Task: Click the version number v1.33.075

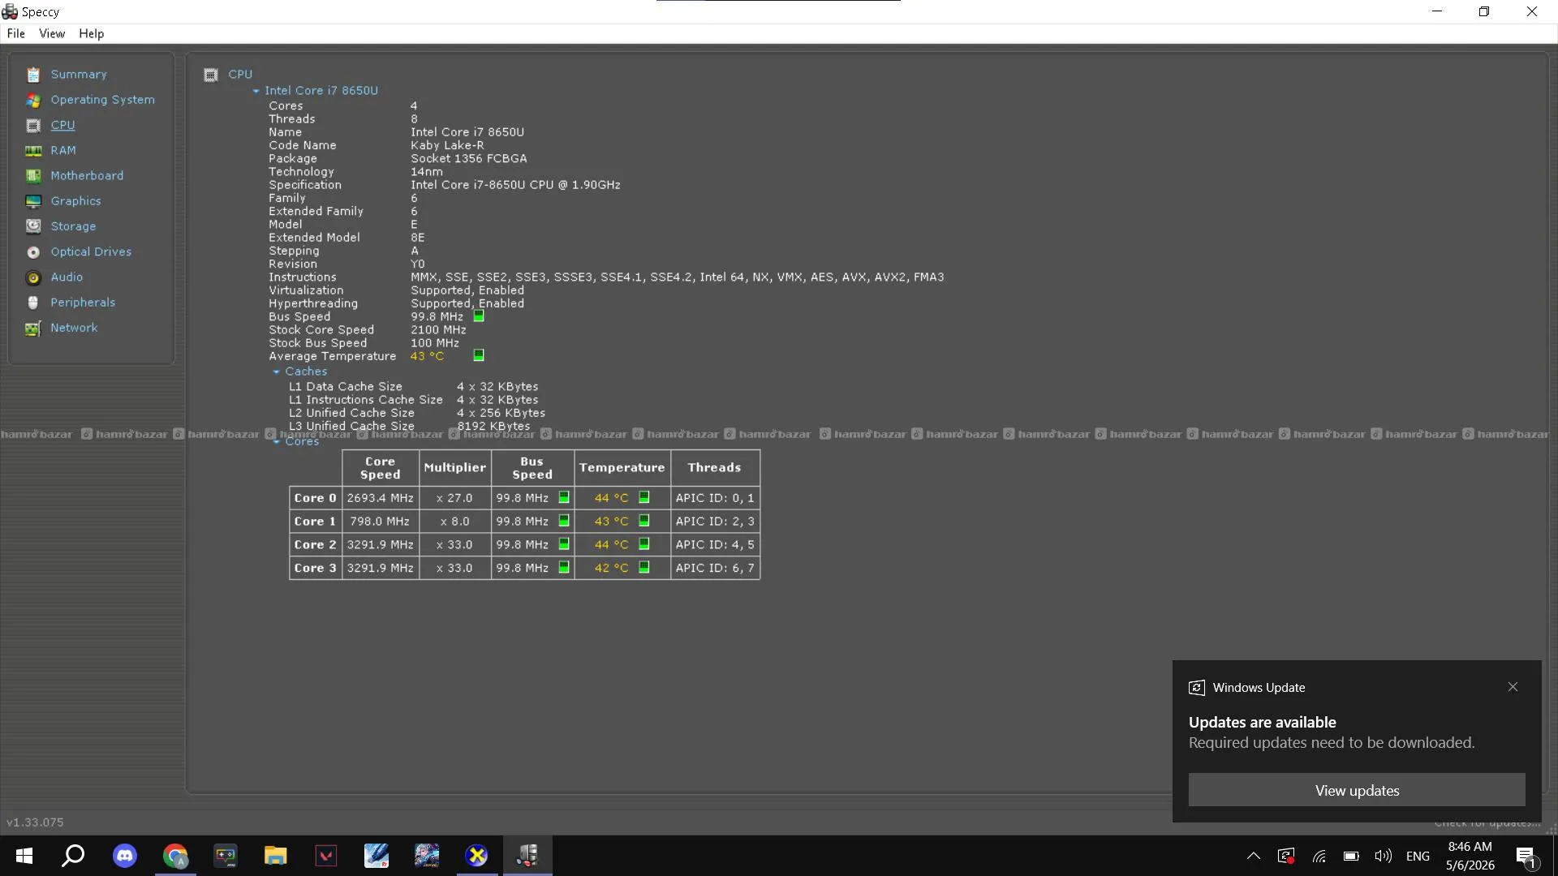Action: 35,822
